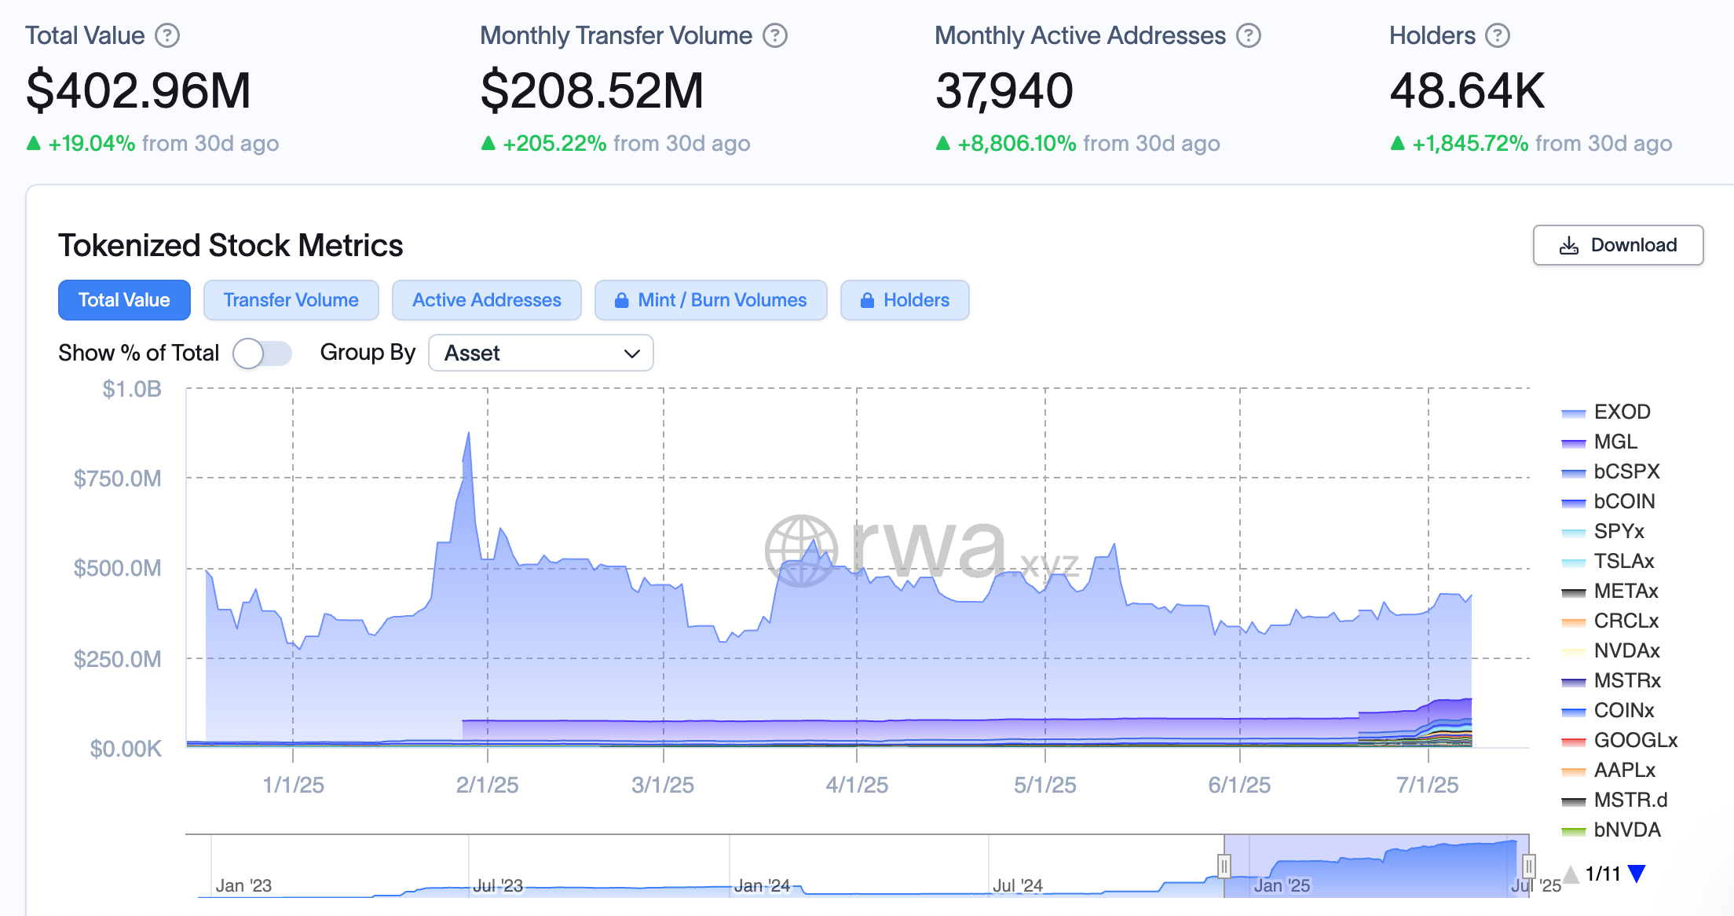The image size is (1734, 916).
Task: Switch to Transfer Volume tab
Action: pyautogui.click(x=291, y=300)
